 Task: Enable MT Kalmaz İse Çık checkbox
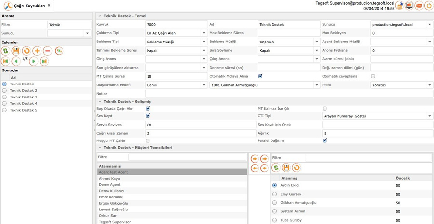click(x=325, y=109)
